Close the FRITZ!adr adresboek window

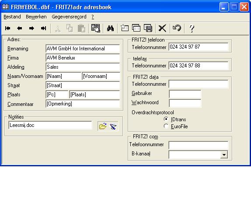pos(244,7)
